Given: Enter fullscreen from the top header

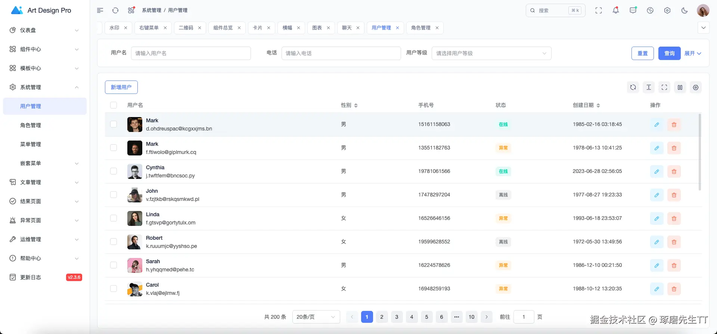Looking at the screenshot, I should 598,10.
